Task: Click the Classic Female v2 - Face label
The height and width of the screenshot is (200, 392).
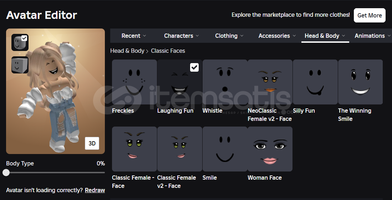Action: tap(177, 182)
